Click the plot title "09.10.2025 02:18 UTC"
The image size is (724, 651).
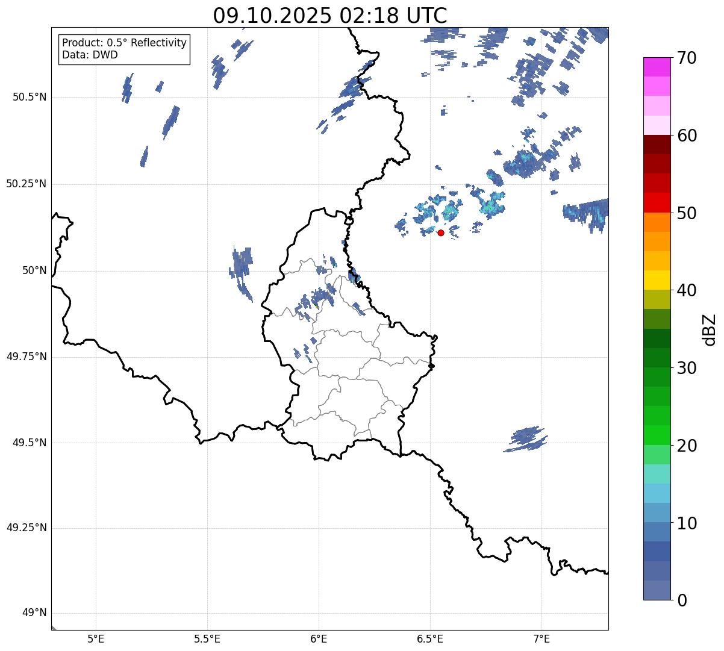coord(330,16)
